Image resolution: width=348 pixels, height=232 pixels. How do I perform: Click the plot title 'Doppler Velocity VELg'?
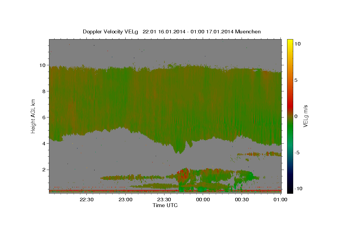[x=110, y=32]
